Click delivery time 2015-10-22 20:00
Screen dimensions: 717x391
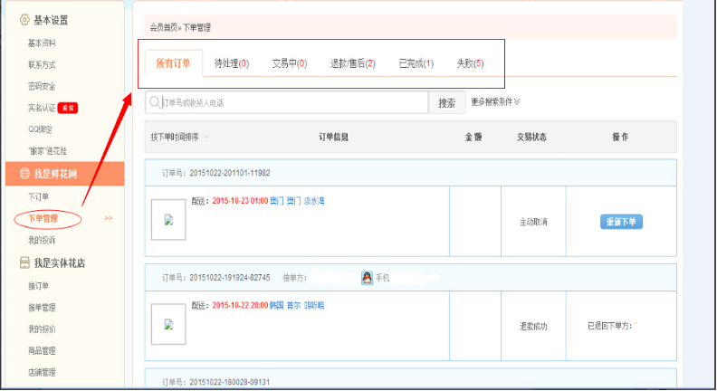(x=240, y=306)
